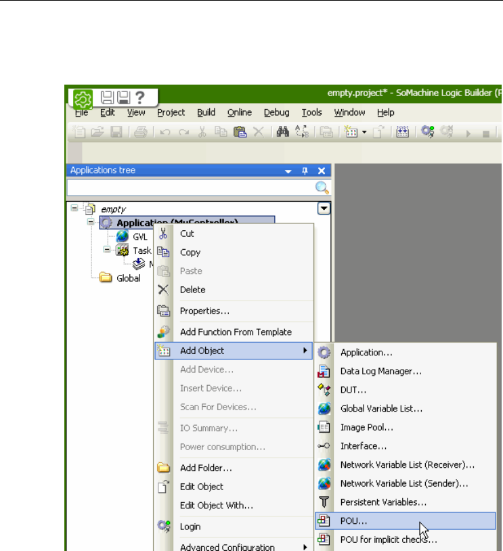Expand the Add Object submenu entry

(x=234, y=351)
